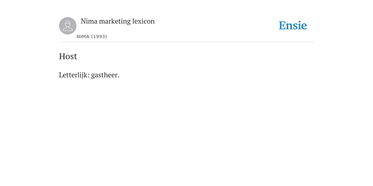373x186 pixels.
Task: Click the horizontal divider line under header
Action: (186, 42)
